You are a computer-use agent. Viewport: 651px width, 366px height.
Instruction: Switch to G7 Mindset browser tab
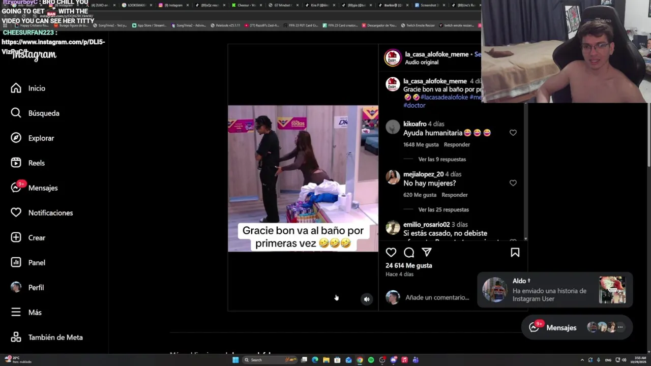(283, 5)
